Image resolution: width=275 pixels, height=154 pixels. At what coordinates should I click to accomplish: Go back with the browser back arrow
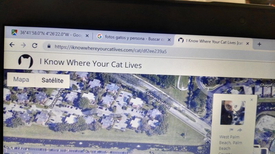12,45
